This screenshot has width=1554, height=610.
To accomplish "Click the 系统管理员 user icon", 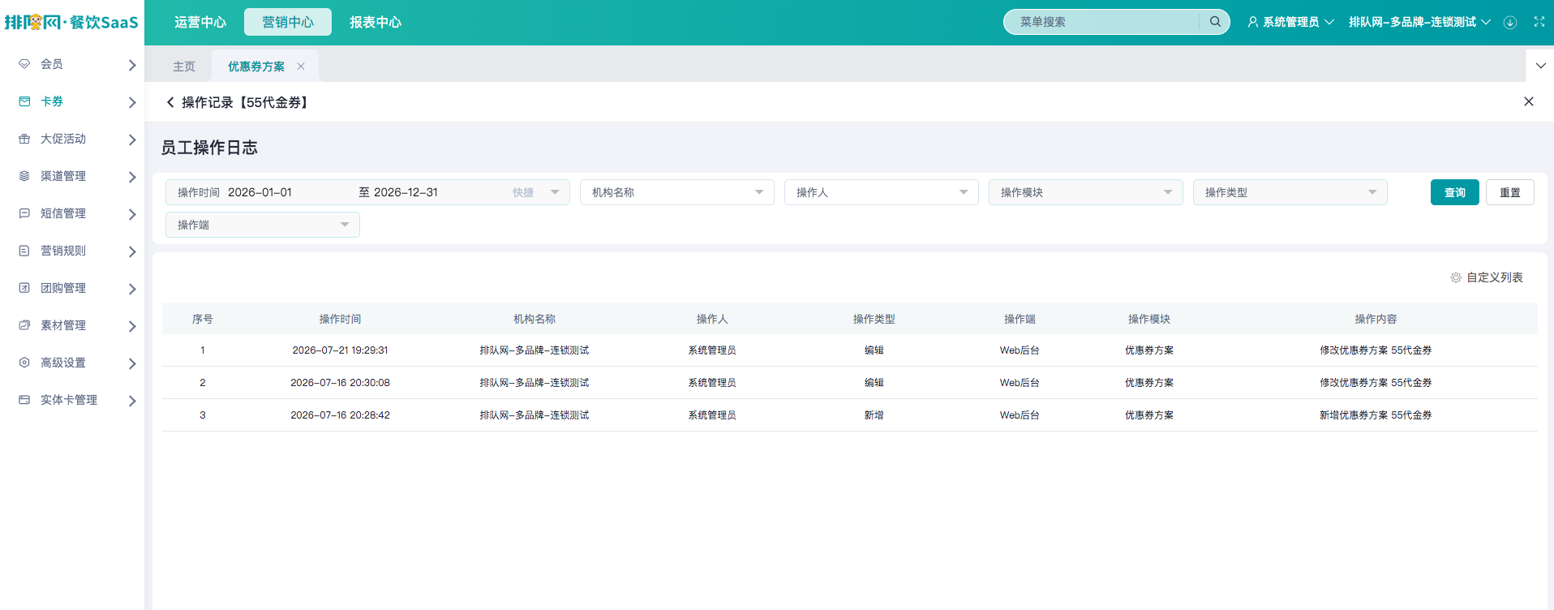I will pos(1253,22).
